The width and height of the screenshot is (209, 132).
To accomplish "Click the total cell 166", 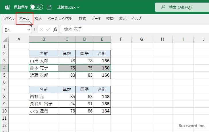I will (102, 75).
